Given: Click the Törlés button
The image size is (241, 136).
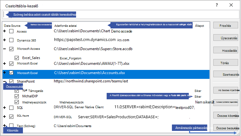Looking at the screenshot, I should (225, 63).
